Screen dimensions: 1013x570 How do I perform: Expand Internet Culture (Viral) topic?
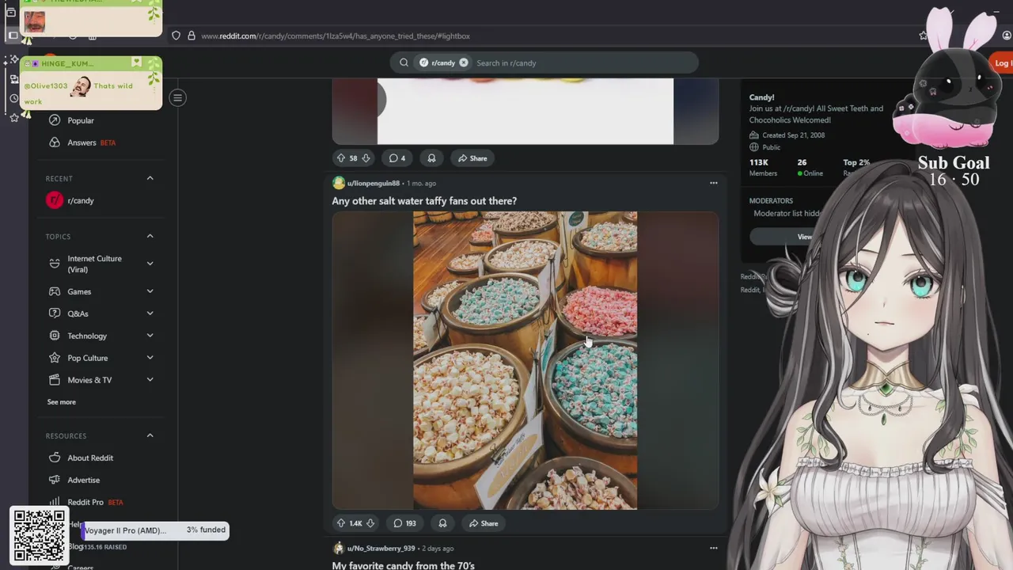pos(150,264)
